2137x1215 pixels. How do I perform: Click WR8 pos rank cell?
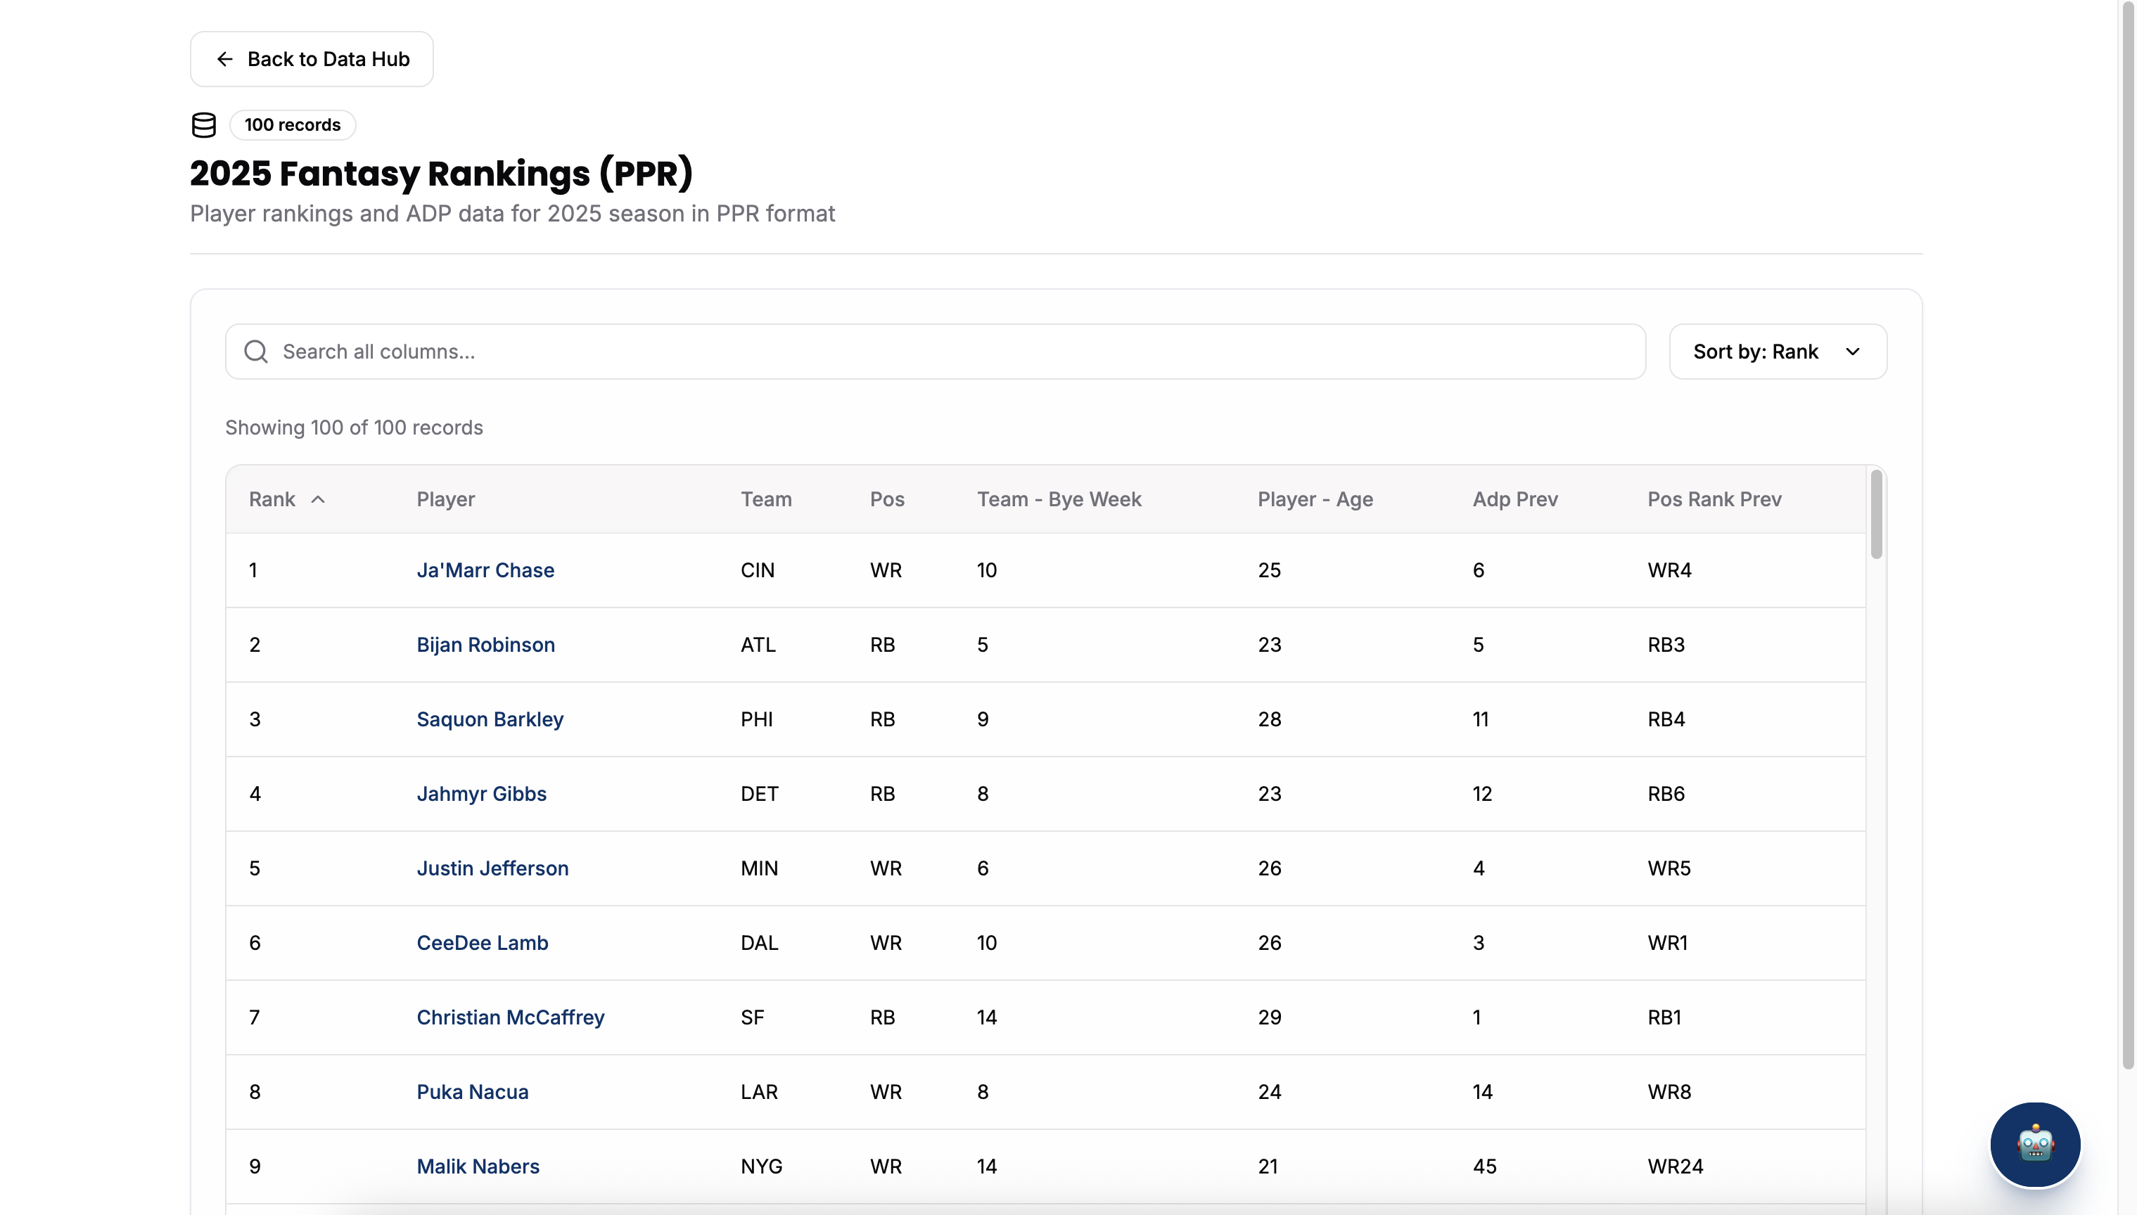[1669, 1091]
